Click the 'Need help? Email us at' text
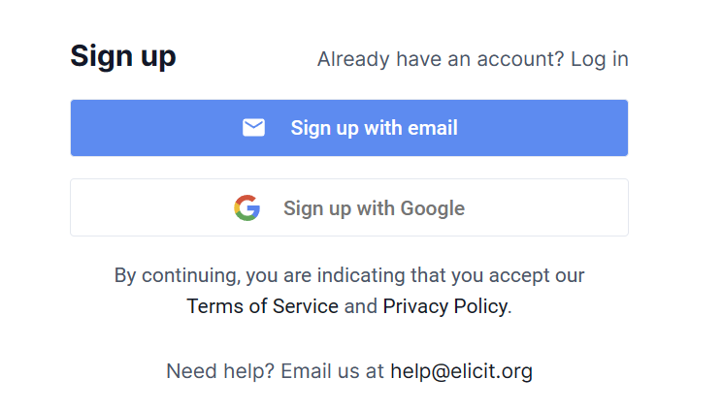Image resolution: width=723 pixels, height=410 pixels. click(x=276, y=370)
